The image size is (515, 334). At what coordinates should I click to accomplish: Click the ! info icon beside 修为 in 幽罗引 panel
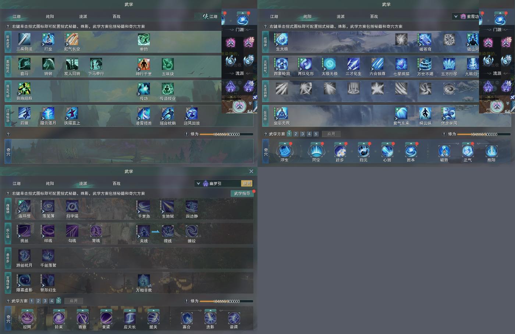[x=187, y=301]
